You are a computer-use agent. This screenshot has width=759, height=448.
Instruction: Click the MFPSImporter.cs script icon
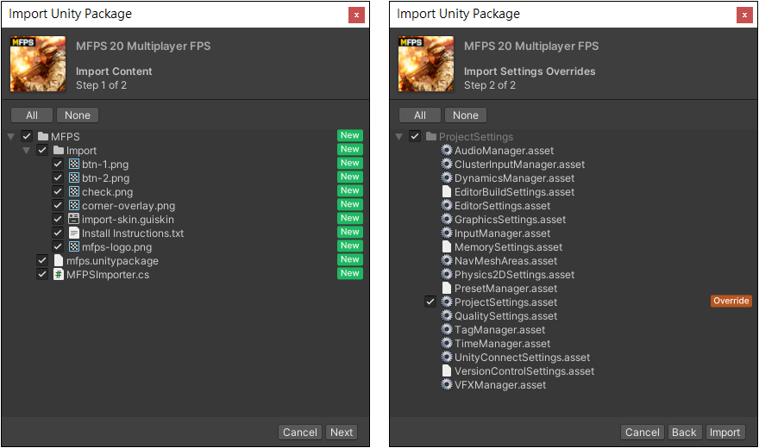coord(59,275)
